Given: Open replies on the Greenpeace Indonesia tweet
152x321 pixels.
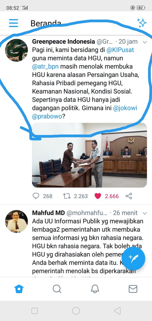Looking at the screenshot, I should point(36,196).
